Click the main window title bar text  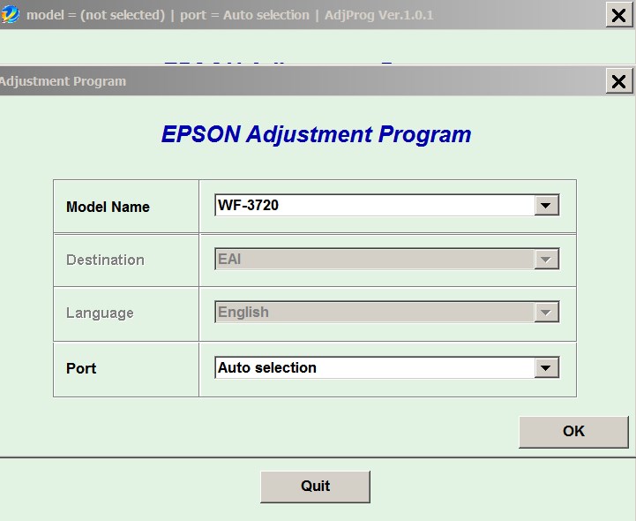229,15
